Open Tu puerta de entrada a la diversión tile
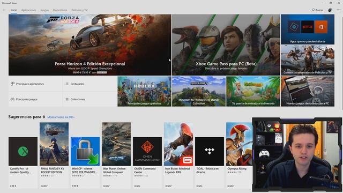343x193 pixels. [253, 92]
